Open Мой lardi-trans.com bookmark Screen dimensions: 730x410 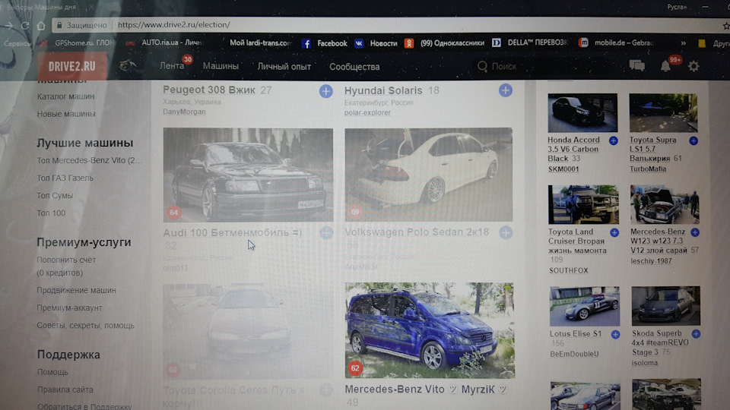point(261,43)
